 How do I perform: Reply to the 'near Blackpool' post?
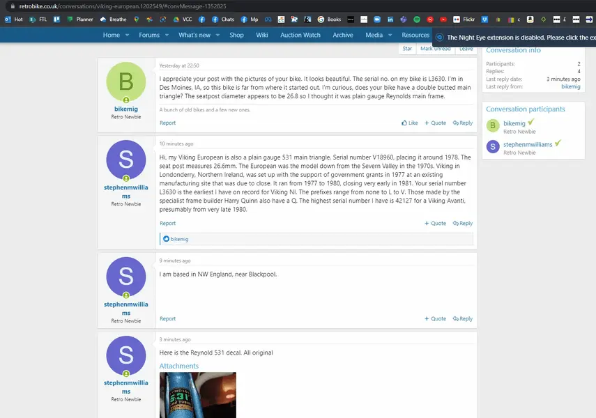click(x=463, y=319)
